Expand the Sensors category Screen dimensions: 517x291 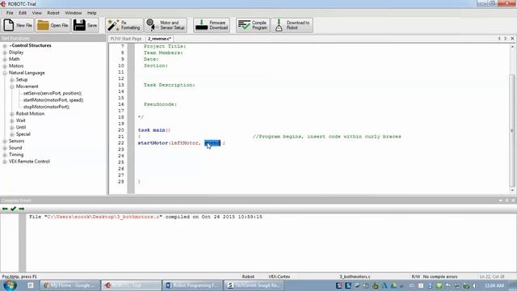pos(5,141)
